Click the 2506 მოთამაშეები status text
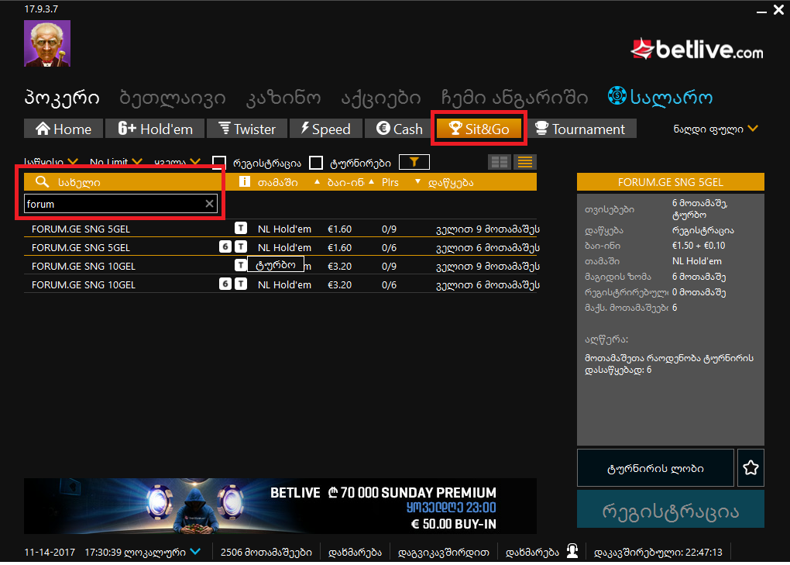This screenshot has height=565, width=790. tap(266, 552)
